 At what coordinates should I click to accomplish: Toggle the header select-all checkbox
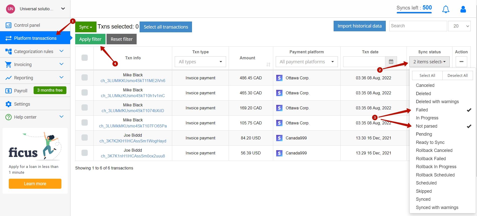tap(84, 58)
